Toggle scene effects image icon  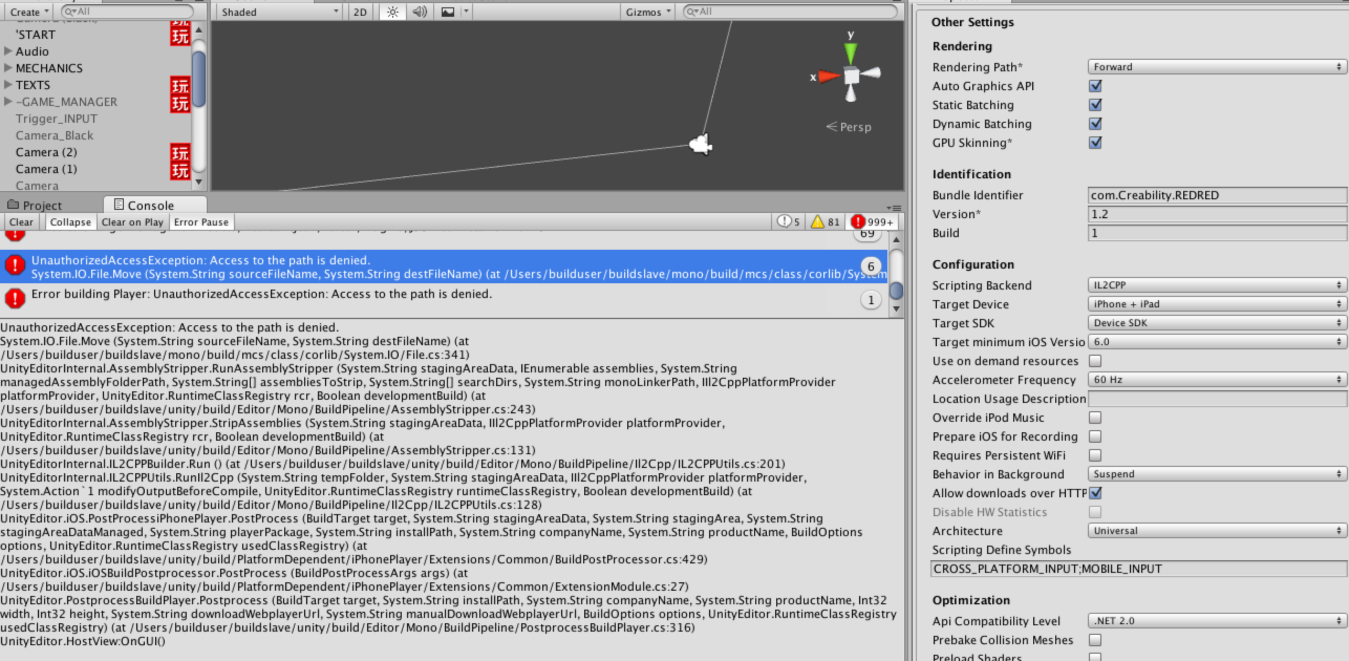tap(448, 12)
